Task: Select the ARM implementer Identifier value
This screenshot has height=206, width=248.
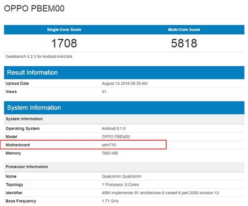Action: (160, 193)
